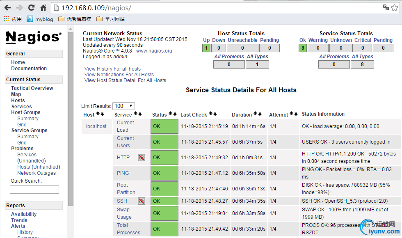
Task: Click View History For all hosts
Action: pyautogui.click(x=112, y=69)
